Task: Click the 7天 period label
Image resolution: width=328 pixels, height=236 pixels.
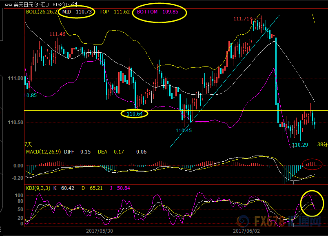Action: coord(28,144)
